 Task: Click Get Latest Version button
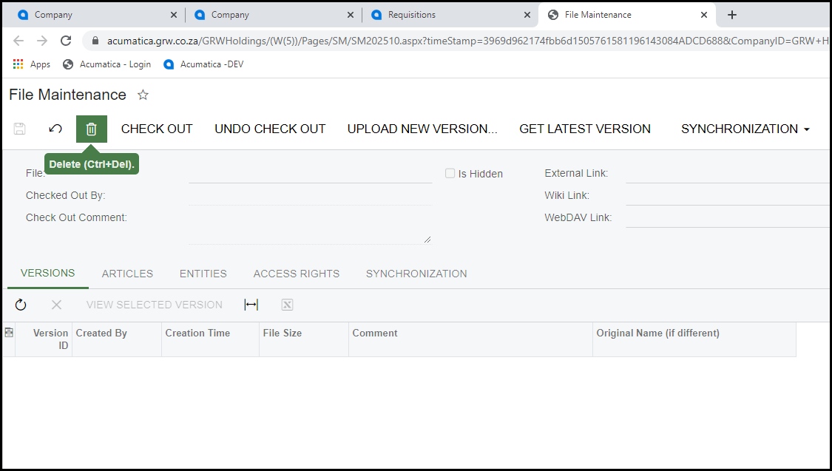point(584,129)
